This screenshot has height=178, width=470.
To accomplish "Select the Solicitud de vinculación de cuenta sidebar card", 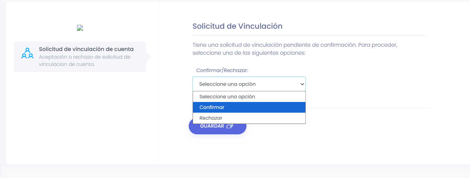I will pyautogui.click(x=80, y=57).
